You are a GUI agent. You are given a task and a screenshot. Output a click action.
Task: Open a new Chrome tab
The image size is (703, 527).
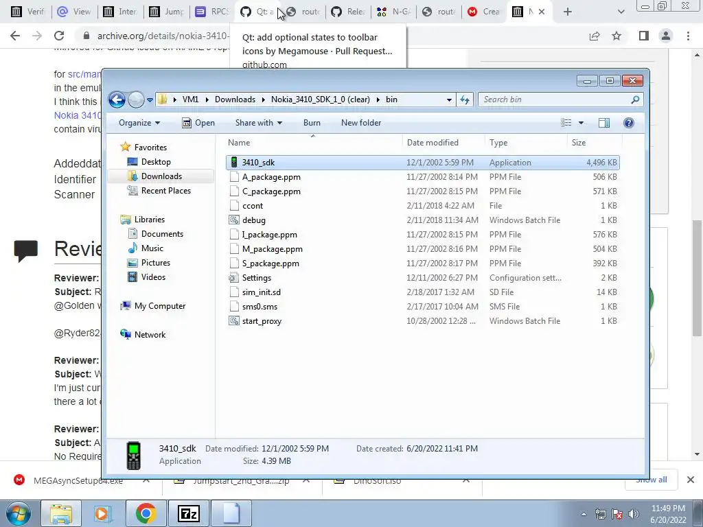click(568, 12)
